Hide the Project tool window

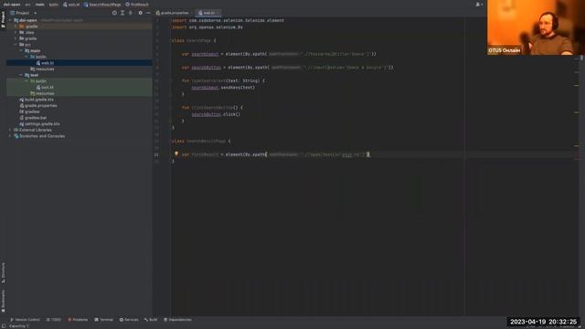148,13
